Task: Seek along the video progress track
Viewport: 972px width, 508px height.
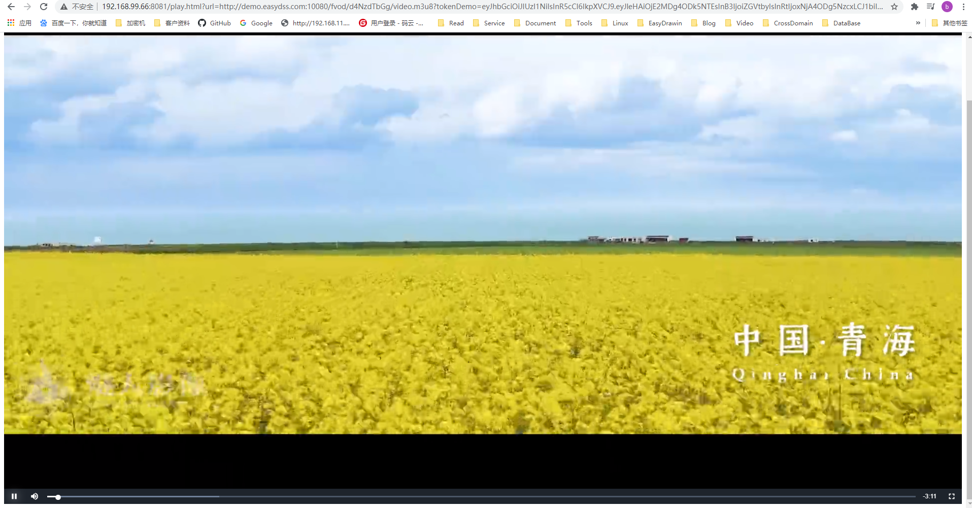Action: click(x=481, y=497)
